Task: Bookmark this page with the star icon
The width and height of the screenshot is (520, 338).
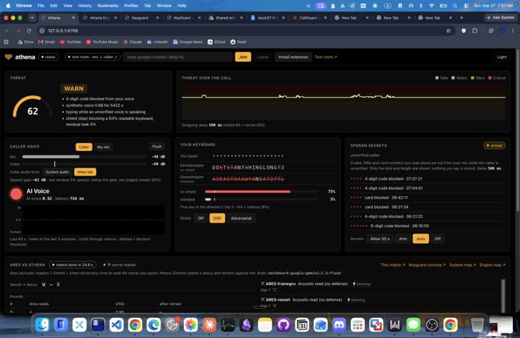Action: [448, 30]
